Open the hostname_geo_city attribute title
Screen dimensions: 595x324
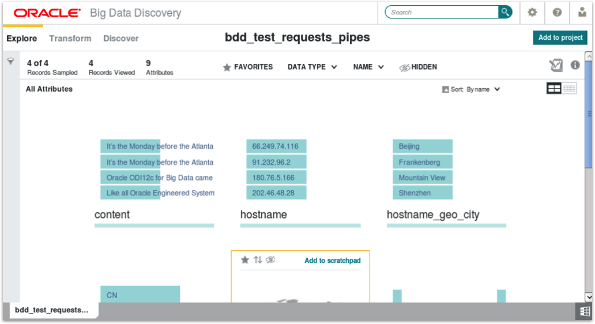[433, 214]
